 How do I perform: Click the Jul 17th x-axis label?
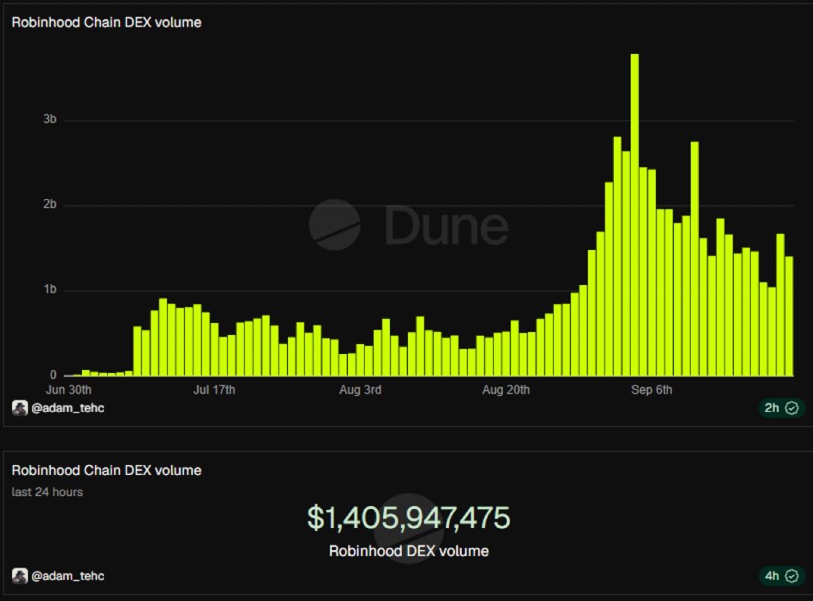[214, 390]
